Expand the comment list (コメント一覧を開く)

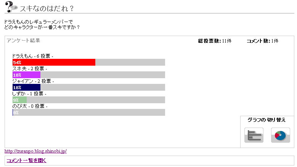[x=26, y=161]
